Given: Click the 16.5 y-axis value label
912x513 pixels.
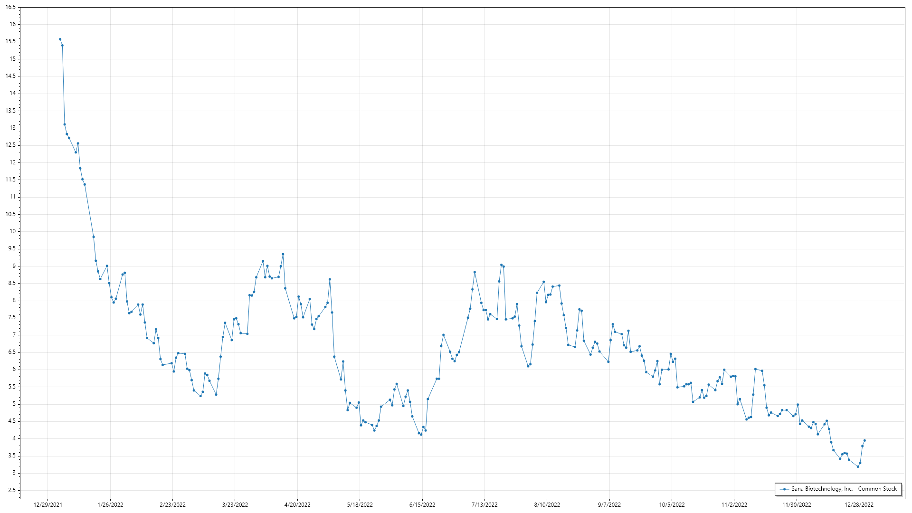Looking at the screenshot, I should [10, 8].
